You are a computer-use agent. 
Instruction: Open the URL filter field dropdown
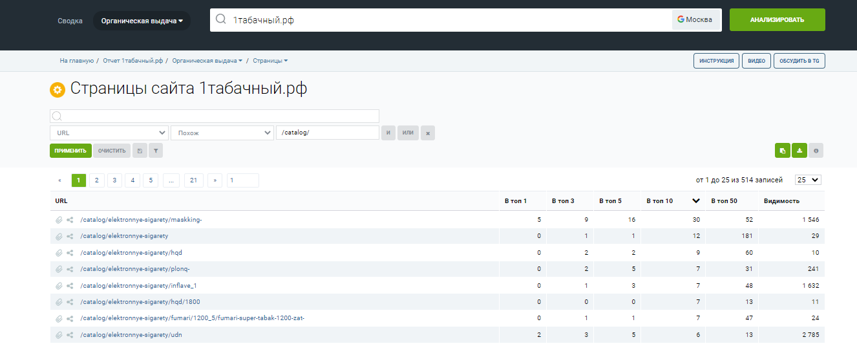[x=109, y=133]
